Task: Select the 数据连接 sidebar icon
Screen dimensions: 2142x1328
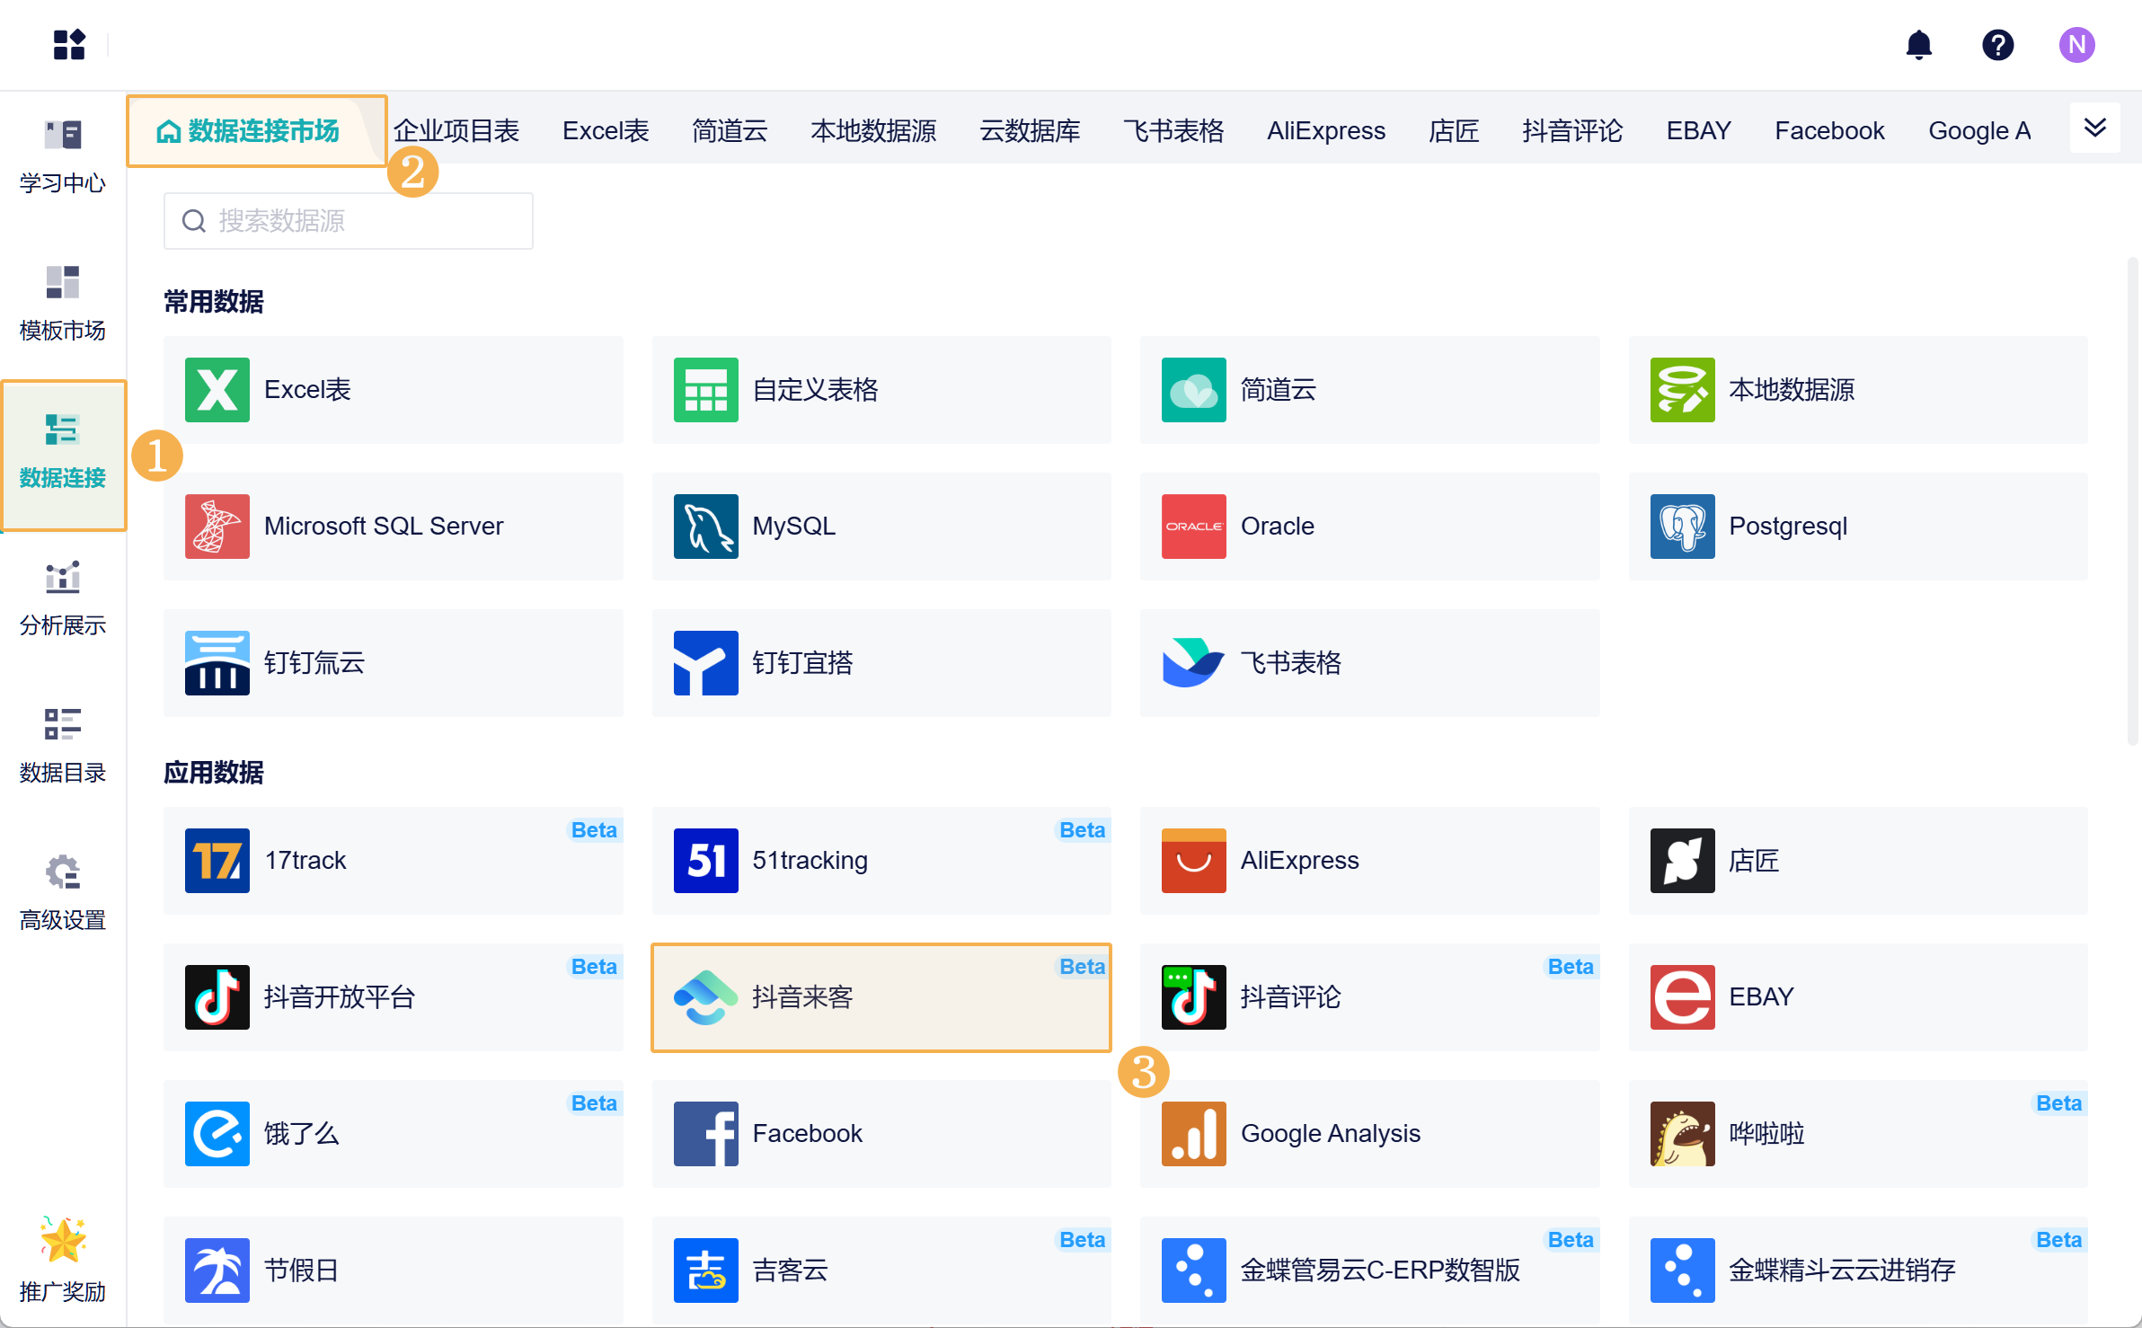Action: [63, 454]
